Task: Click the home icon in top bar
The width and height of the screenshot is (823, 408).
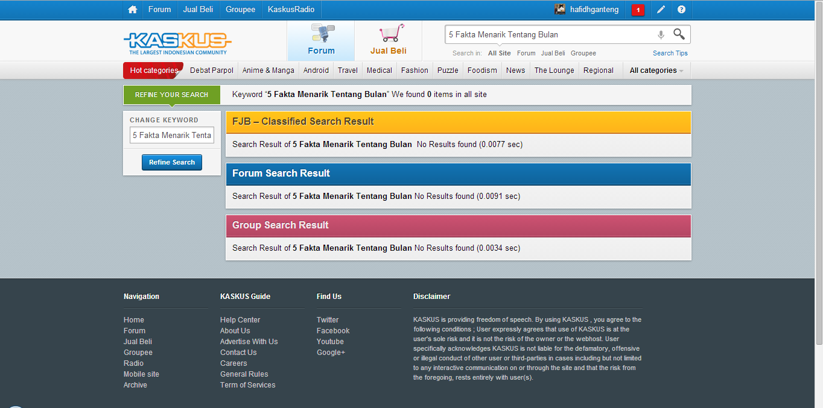Action: 133,10
